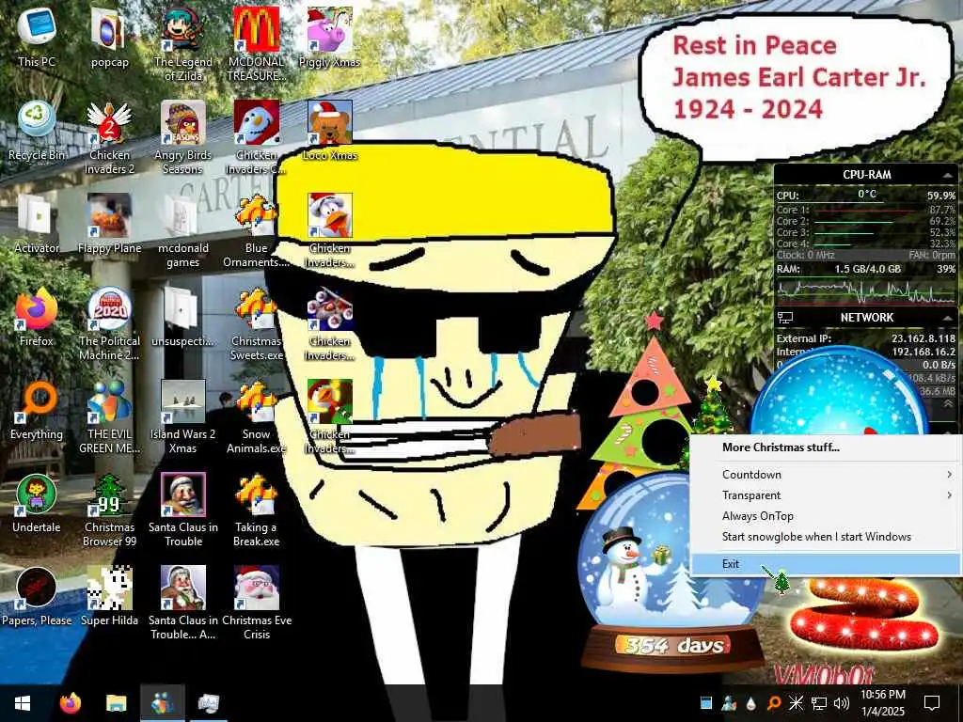
Task: Open File Explorer from the taskbar
Action: click(x=116, y=703)
